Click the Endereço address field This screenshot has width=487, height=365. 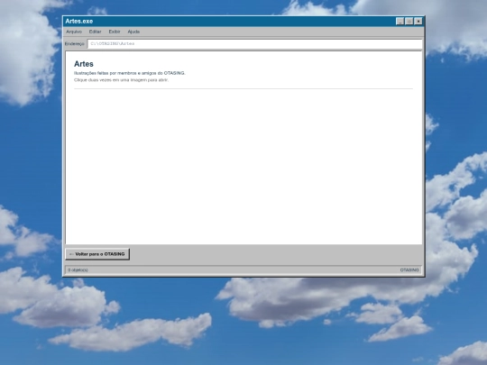(x=254, y=44)
